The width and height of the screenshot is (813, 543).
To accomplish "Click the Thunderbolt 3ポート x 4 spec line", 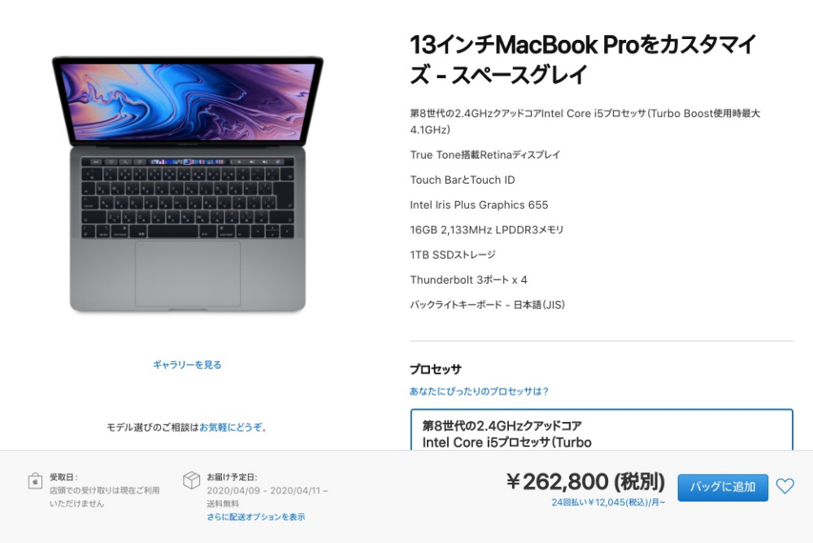I will (x=468, y=280).
